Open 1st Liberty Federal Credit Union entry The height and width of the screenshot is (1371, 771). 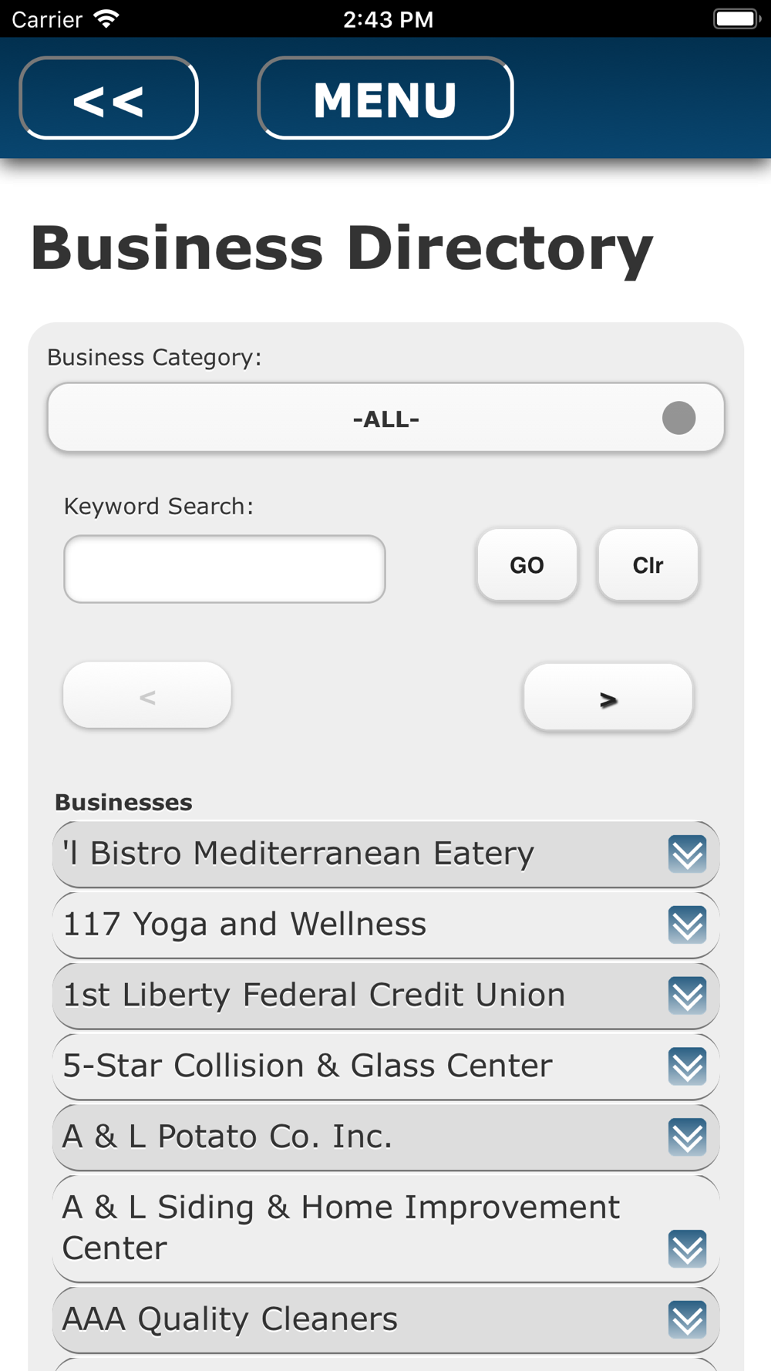(x=385, y=996)
